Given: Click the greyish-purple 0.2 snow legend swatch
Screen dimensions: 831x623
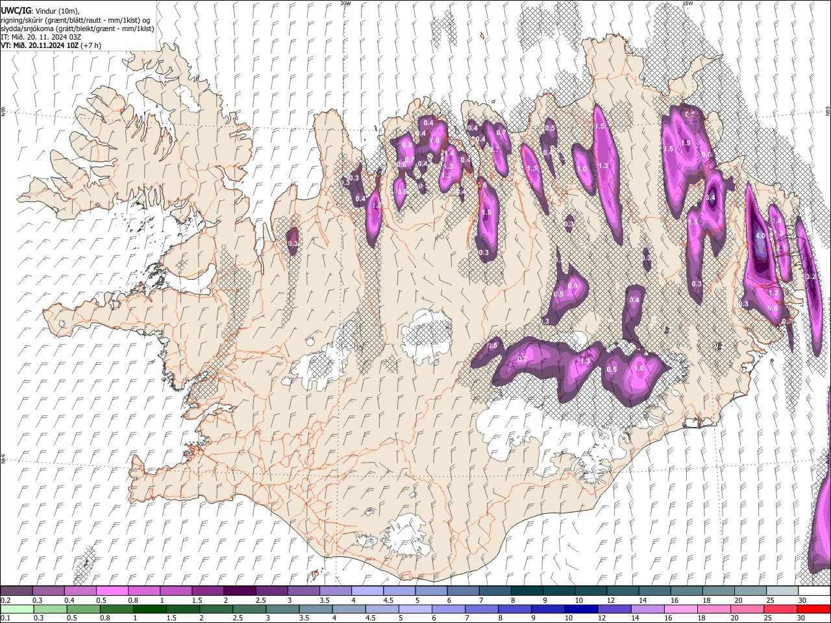Looking at the screenshot, I should [x=16, y=591].
